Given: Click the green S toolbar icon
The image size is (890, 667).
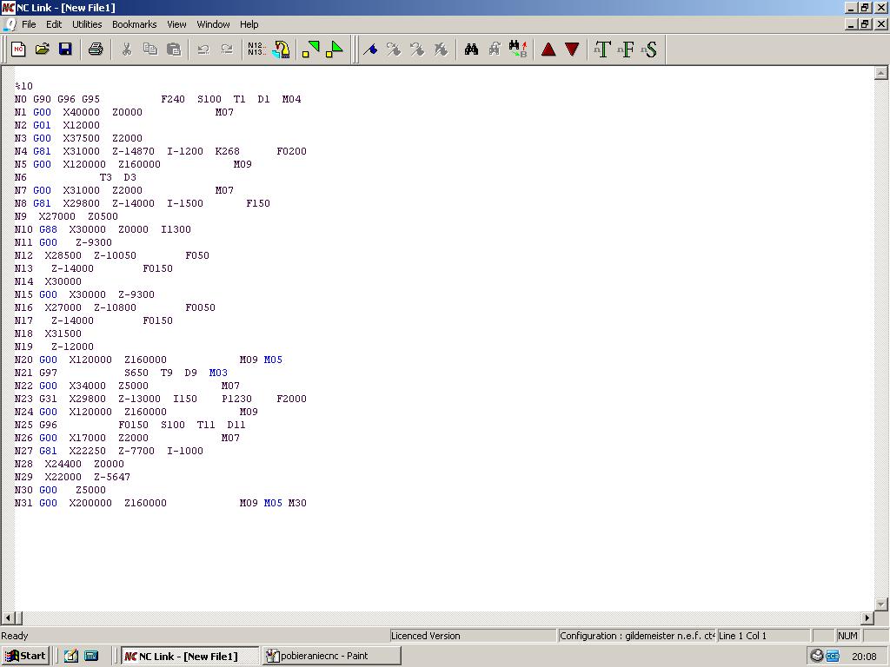Looking at the screenshot, I should point(649,50).
